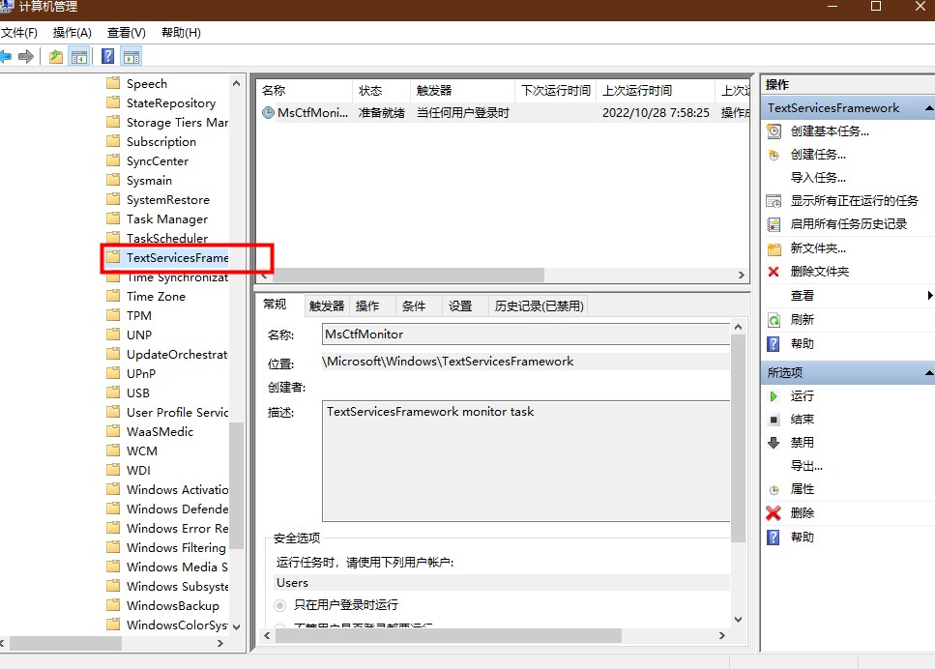Image resolution: width=935 pixels, height=669 pixels.
Task: Click the Speech folder icon in tree
Action: coord(113,83)
